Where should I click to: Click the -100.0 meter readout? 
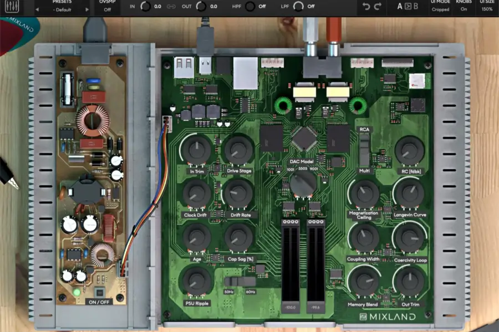pyautogui.click(x=291, y=308)
